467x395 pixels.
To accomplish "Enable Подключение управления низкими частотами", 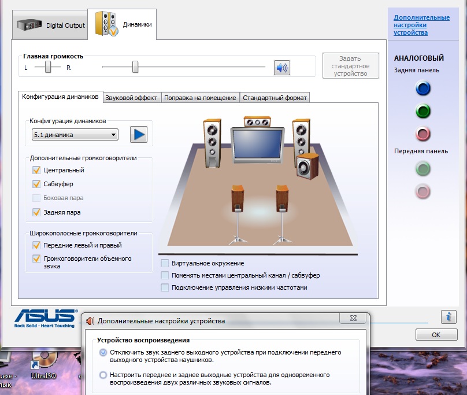I will (165, 287).
